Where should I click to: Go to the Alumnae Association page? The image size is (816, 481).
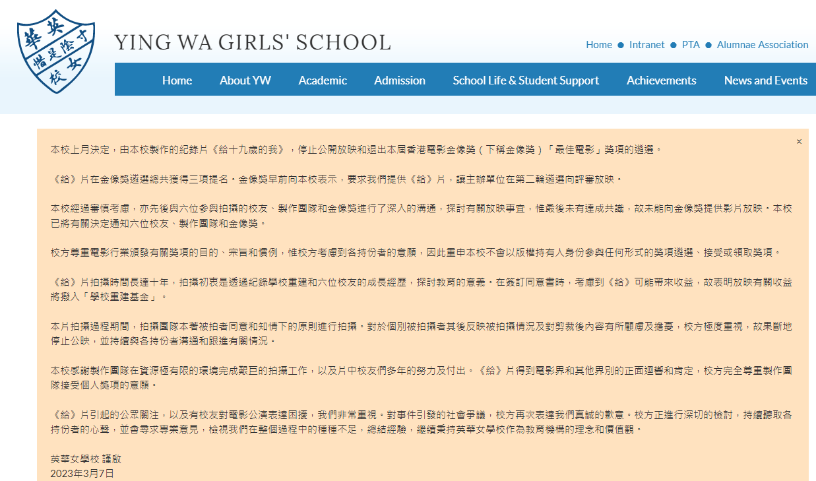(762, 45)
